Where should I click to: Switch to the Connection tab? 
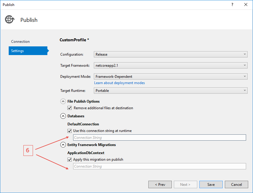tap(20, 42)
